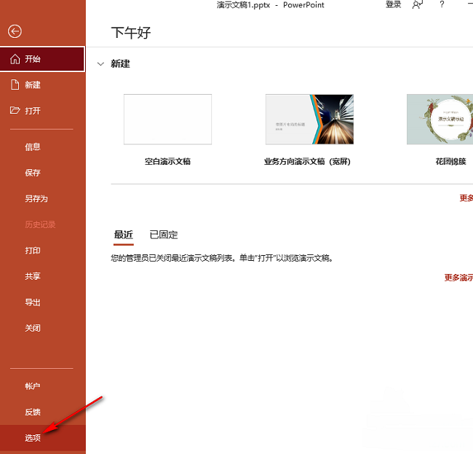This screenshot has height=454, width=473.
Task: Click the open folder icon beside 打开
Action: click(x=15, y=111)
